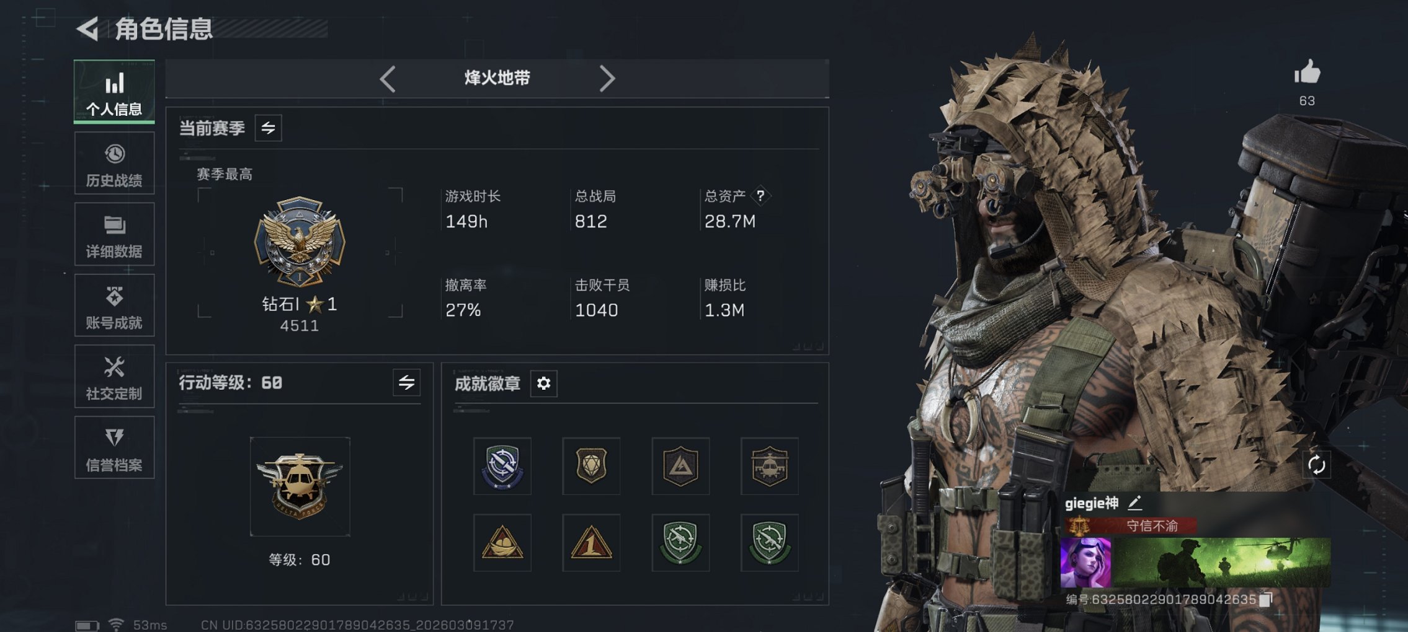The height and width of the screenshot is (632, 1408).
Task: Open the 账号成就 tab
Action: point(114,305)
